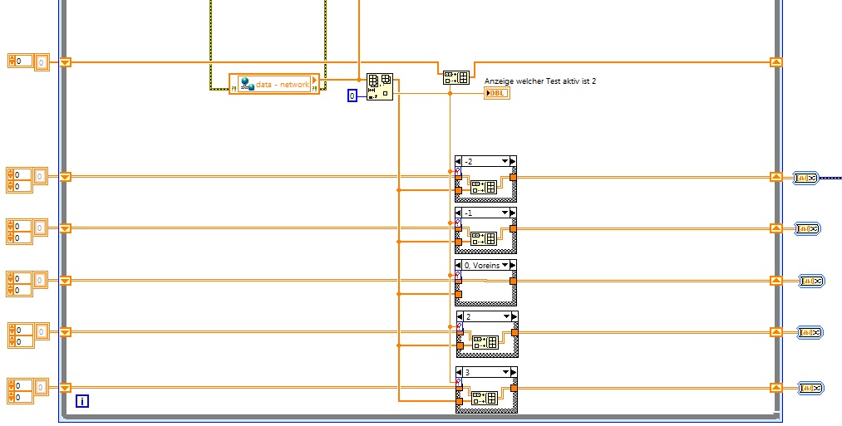Click Build Array node inside case -2
Viewport: 842px width, 426px height.
point(483,187)
